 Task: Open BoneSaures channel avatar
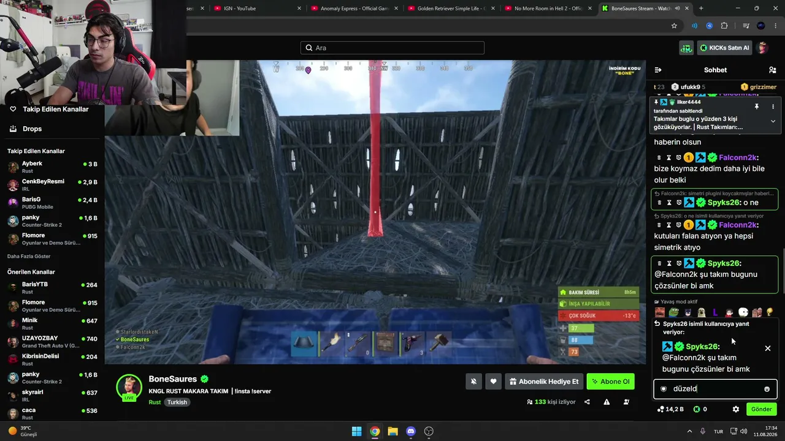coord(129,387)
